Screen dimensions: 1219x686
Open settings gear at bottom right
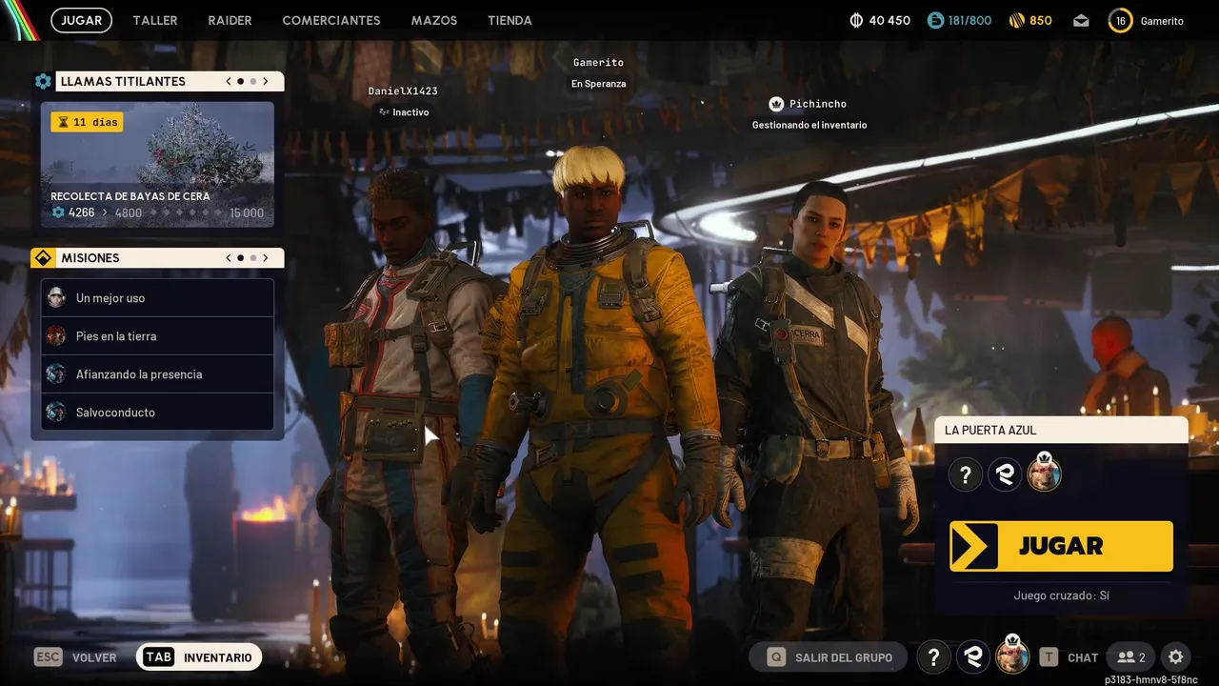[1176, 657]
